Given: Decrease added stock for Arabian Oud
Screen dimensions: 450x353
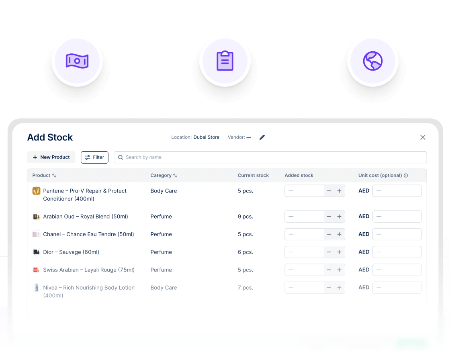Looking at the screenshot, I should tap(329, 217).
